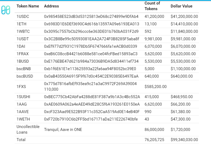Click the Token Name column header
The width and height of the screenshot is (211, 148).
pos(28,6)
